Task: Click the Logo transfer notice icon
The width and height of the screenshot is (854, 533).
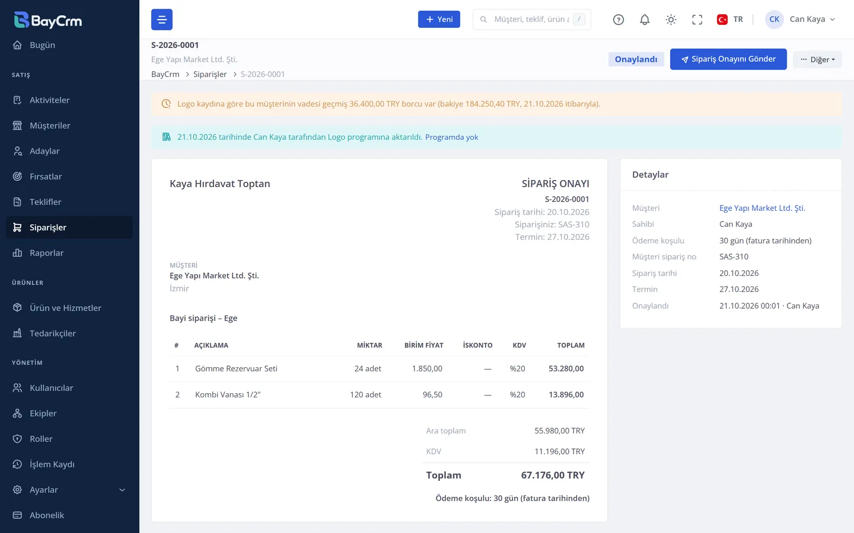Action: click(166, 137)
